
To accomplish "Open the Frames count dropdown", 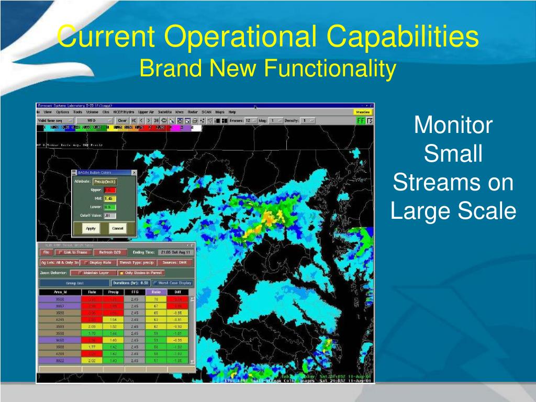I will click(x=251, y=121).
